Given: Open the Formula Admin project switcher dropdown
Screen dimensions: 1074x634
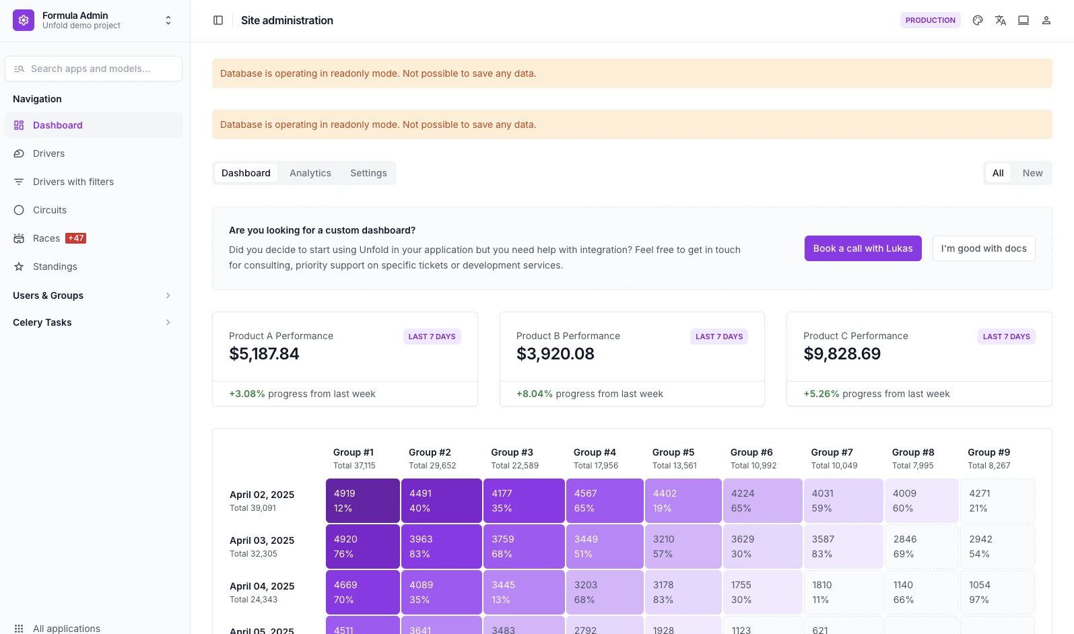Looking at the screenshot, I should [168, 20].
